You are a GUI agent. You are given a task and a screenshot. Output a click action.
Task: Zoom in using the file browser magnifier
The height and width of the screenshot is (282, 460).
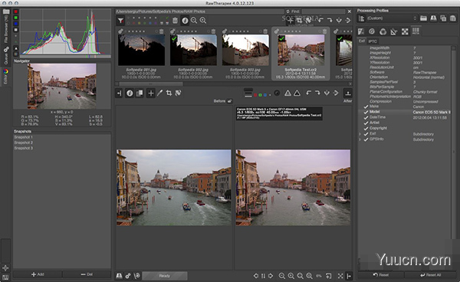coord(203,21)
